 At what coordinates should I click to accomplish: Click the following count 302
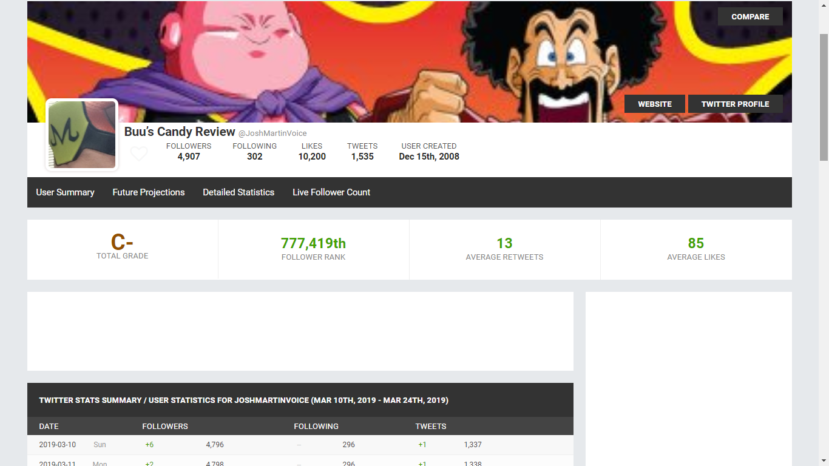point(255,157)
